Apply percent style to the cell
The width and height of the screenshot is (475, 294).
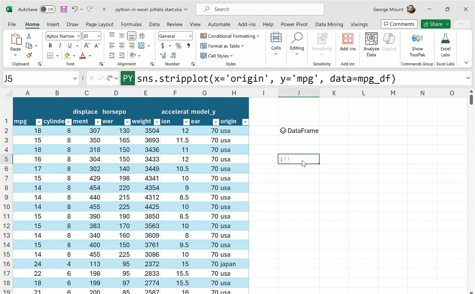[x=178, y=46]
